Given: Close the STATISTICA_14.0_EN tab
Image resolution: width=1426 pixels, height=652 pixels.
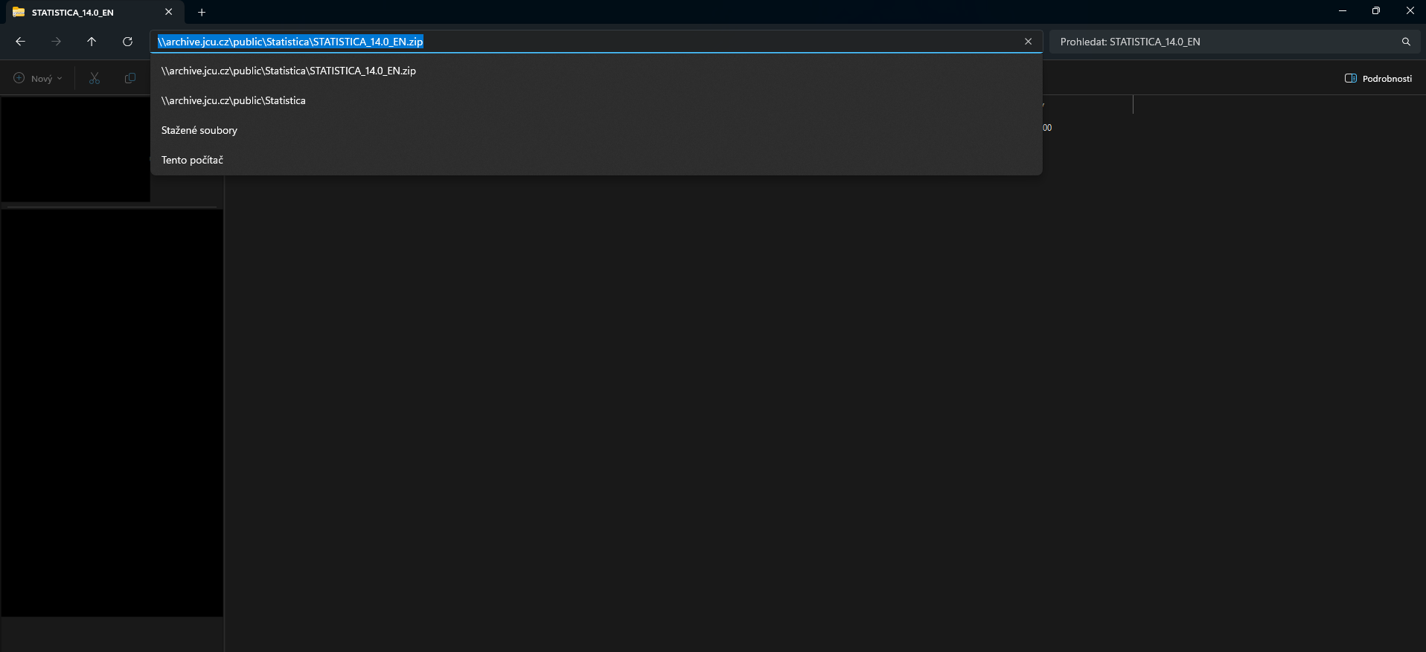Looking at the screenshot, I should click(x=168, y=12).
